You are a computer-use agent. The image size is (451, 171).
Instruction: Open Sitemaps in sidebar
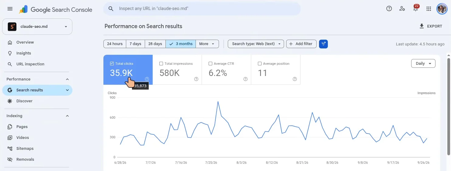tap(37, 149)
